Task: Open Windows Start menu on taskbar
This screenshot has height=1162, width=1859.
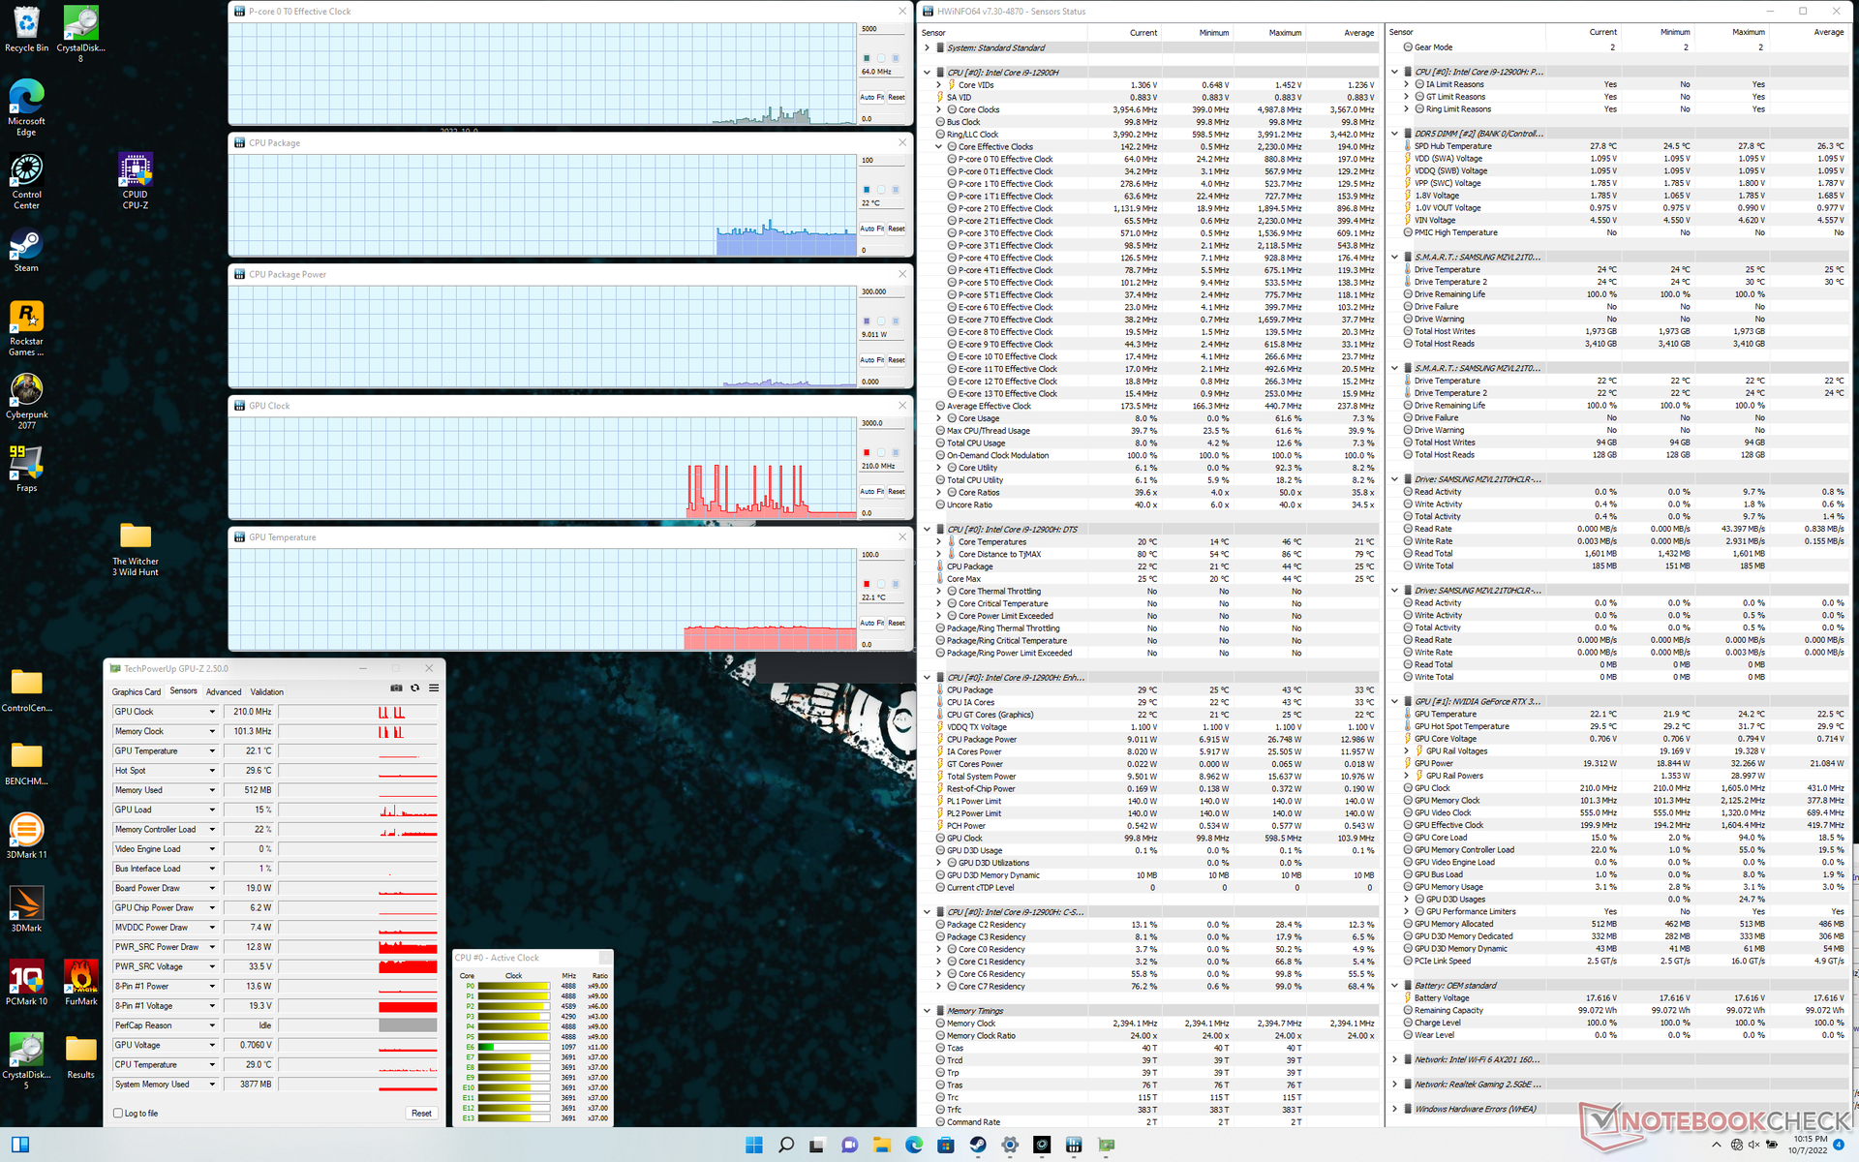Action: [753, 1145]
